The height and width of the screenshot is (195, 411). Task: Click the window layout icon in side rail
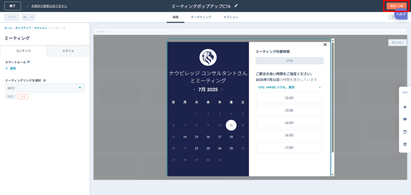[x=405, y=132]
